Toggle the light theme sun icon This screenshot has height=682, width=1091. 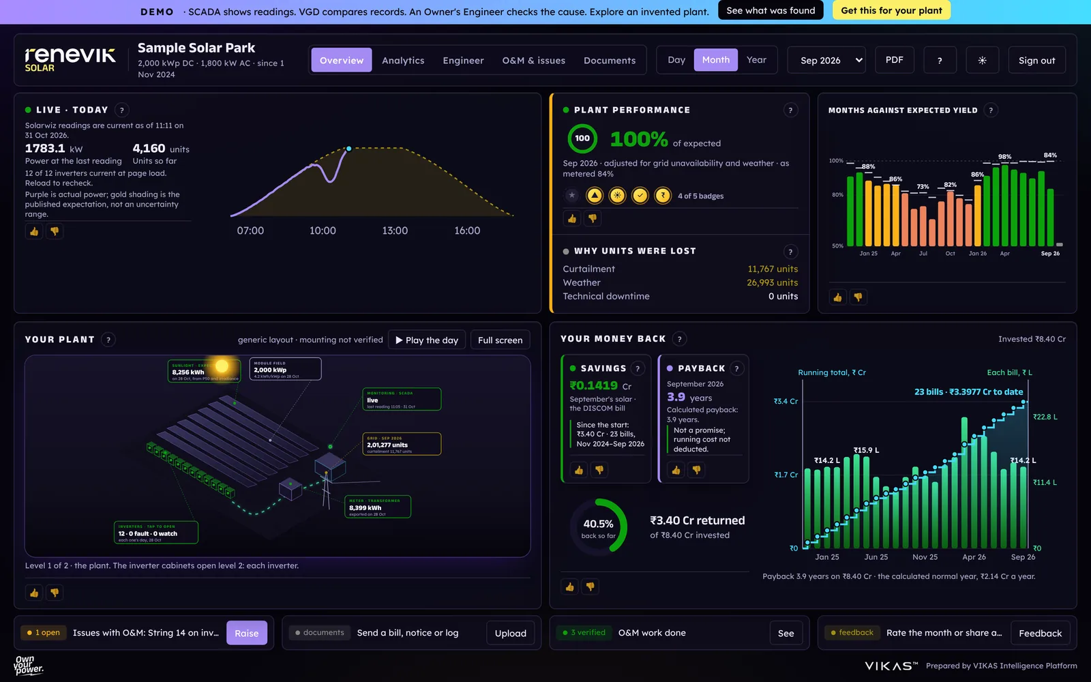[x=982, y=60]
